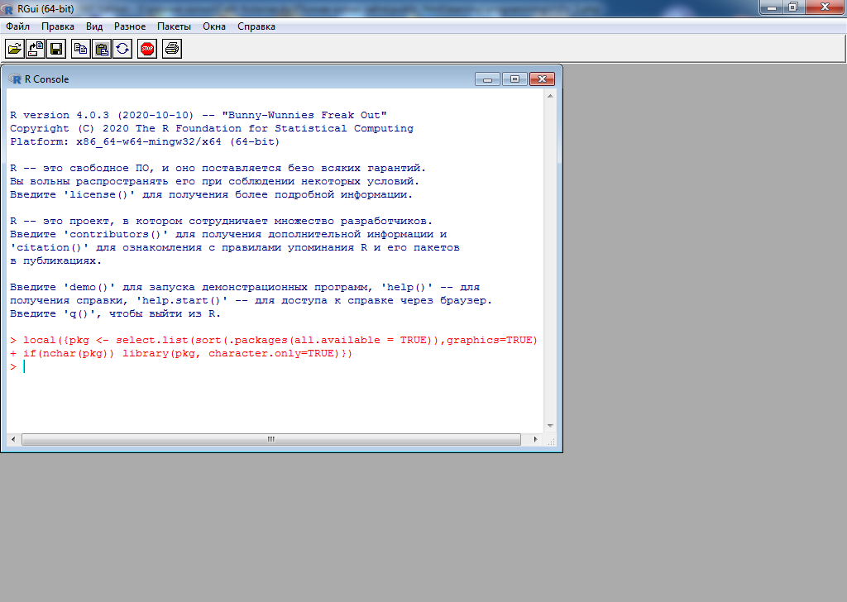The width and height of the screenshot is (847, 602).
Task: Stop current computation with red STOP icon
Action: click(147, 49)
